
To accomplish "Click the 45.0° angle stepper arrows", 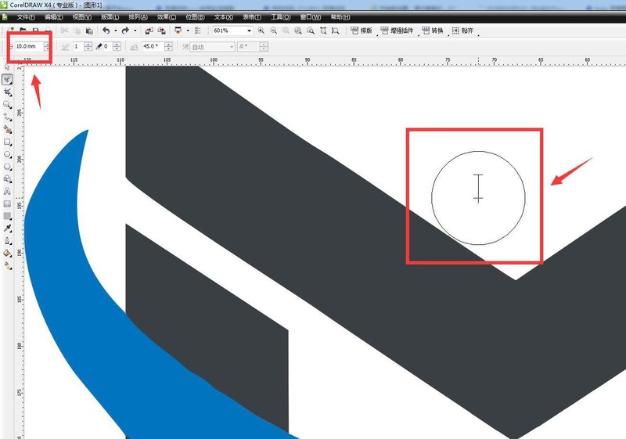I will [174, 46].
